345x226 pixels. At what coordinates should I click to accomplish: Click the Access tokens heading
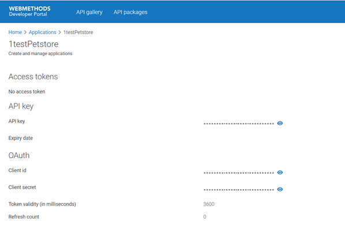[x=33, y=76]
